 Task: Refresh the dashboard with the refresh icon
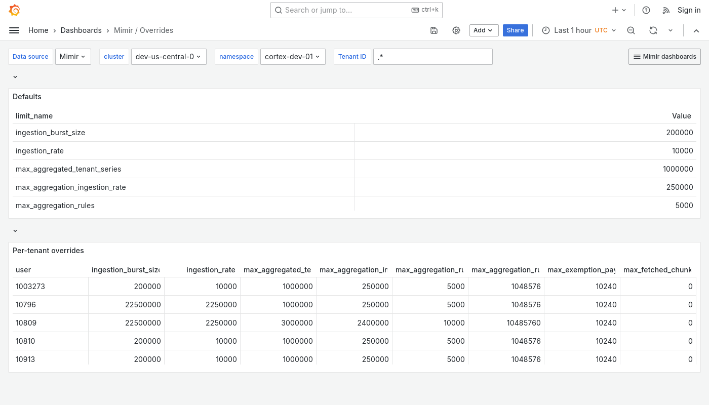point(653,30)
